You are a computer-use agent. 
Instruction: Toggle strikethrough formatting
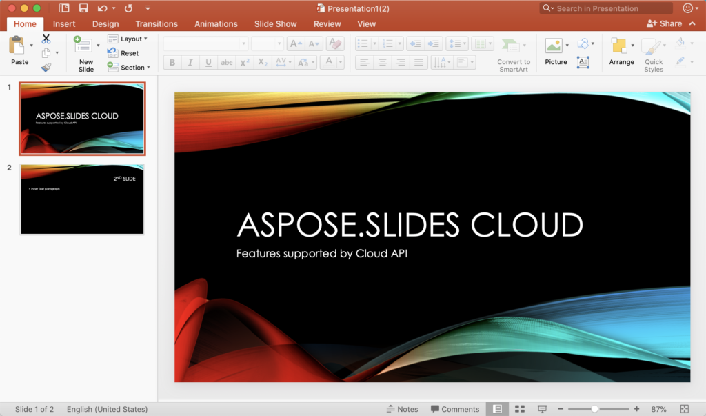click(x=226, y=62)
